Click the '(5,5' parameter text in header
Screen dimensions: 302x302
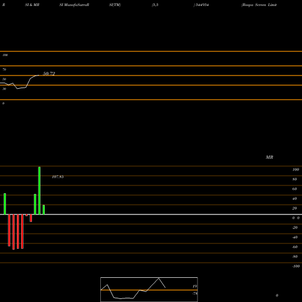(155, 5)
